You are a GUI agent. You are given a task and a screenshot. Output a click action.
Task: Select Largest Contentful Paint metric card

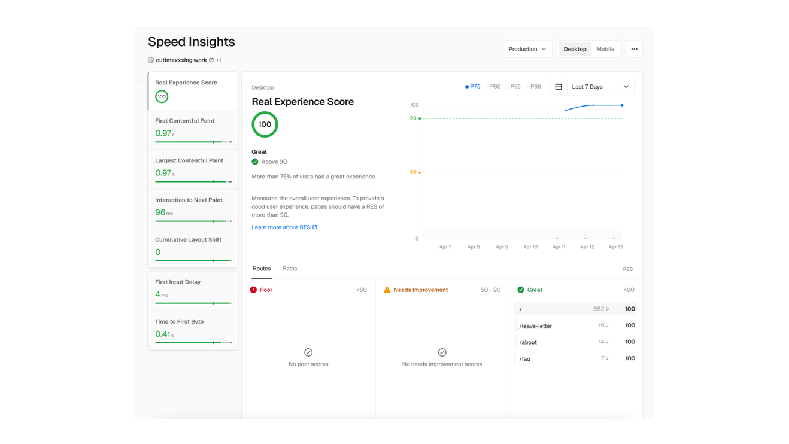[x=193, y=169]
